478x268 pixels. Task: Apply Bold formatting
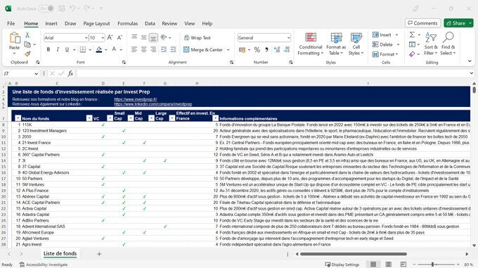tap(49, 49)
